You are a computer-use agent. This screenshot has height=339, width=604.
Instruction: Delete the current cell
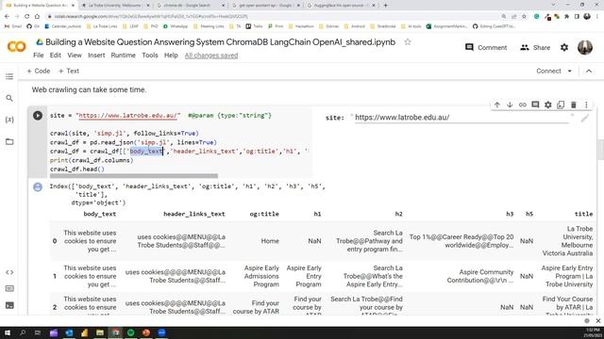pyautogui.click(x=573, y=105)
